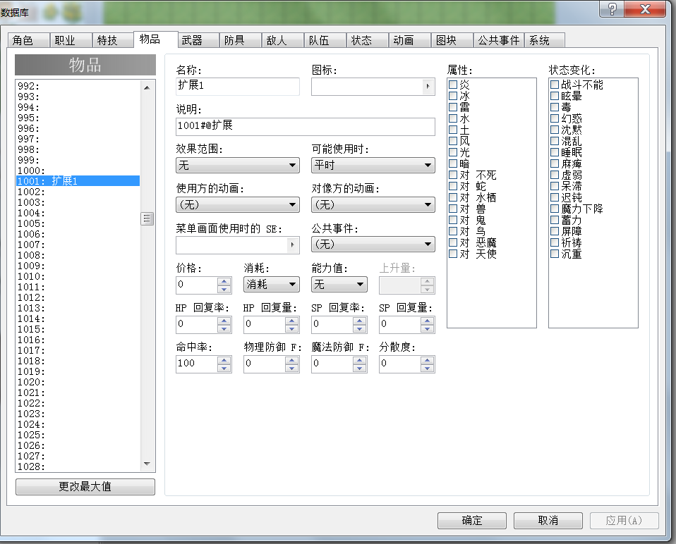Click the help question mark button
The image size is (676, 544).
[x=611, y=9]
